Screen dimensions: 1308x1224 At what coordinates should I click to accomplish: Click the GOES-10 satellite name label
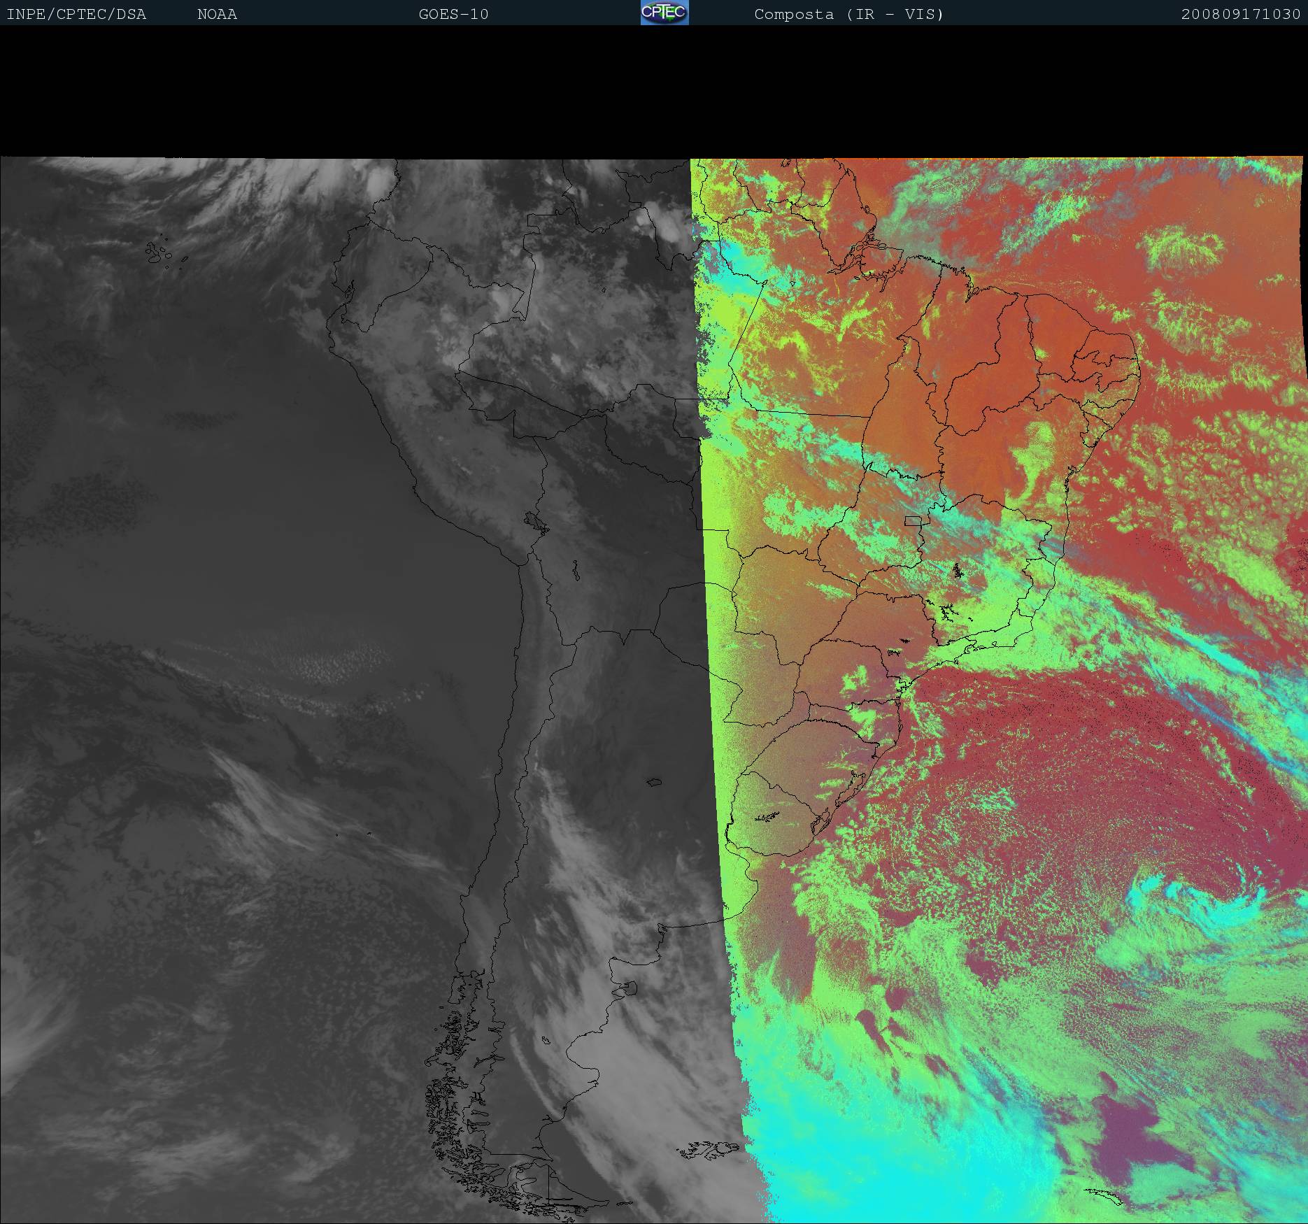[453, 14]
